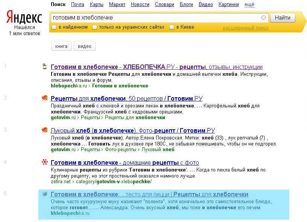This screenshot has height=222, width=307.
Task: Click the zefira.net red flower favicon
Action: tap(45, 162)
